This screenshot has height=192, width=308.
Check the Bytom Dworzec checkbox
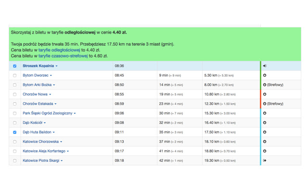click(x=14, y=75)
